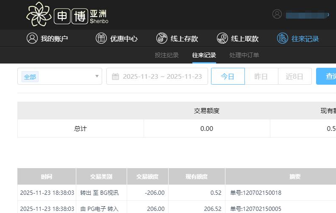Open the 全部 transaction type dropdown

pos(59,77)
